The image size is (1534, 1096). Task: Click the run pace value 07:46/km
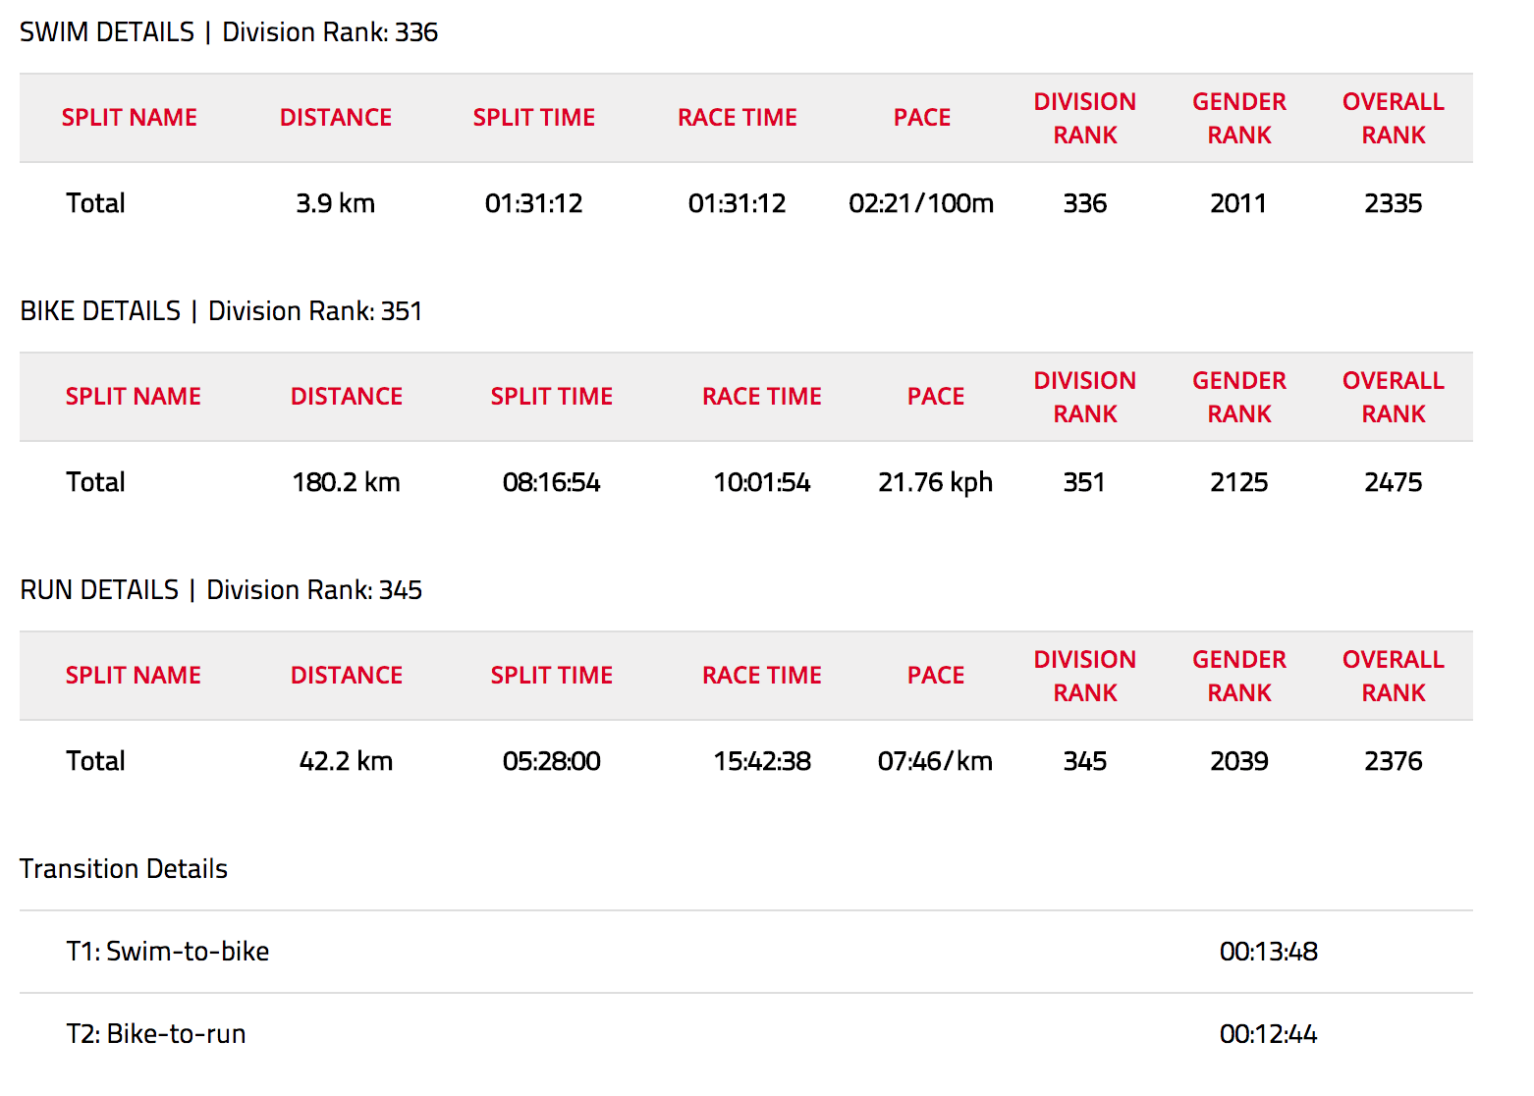click(935, 760)
